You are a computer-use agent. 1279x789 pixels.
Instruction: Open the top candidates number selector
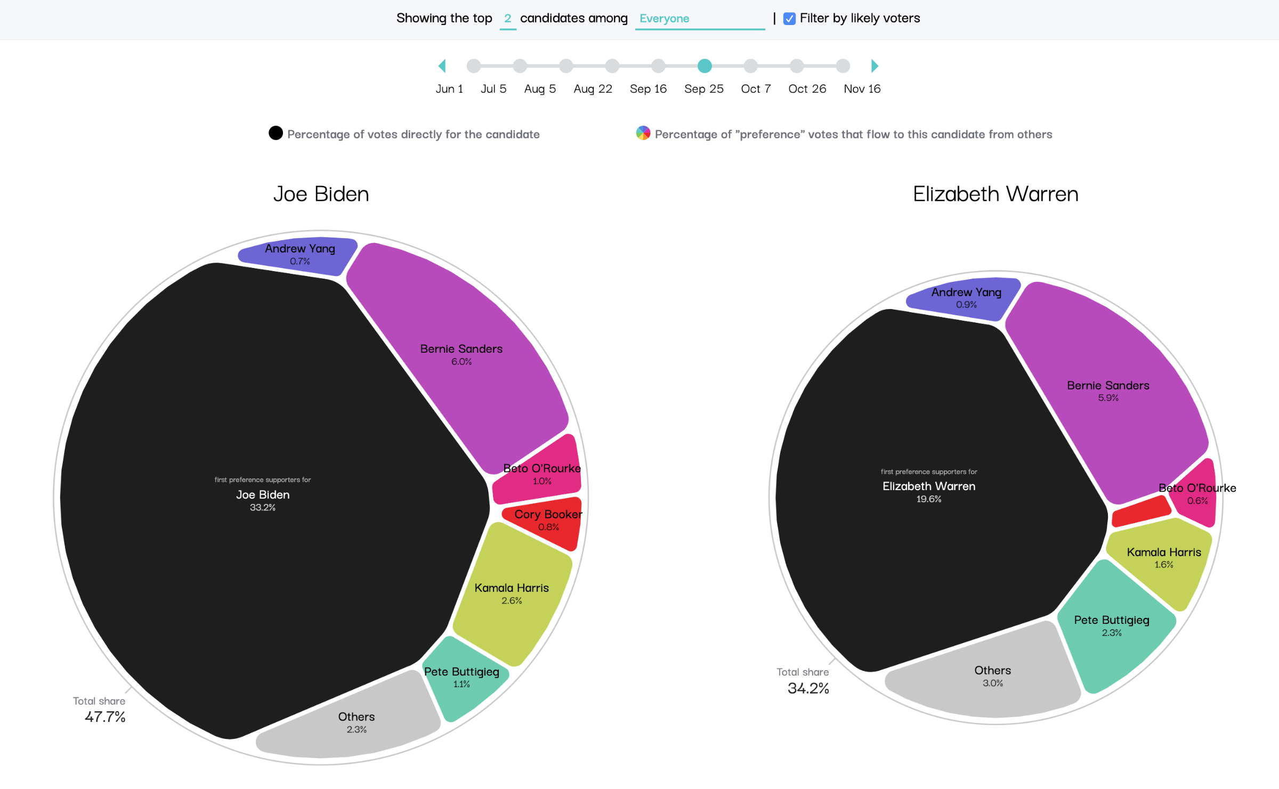pos(507,19)
